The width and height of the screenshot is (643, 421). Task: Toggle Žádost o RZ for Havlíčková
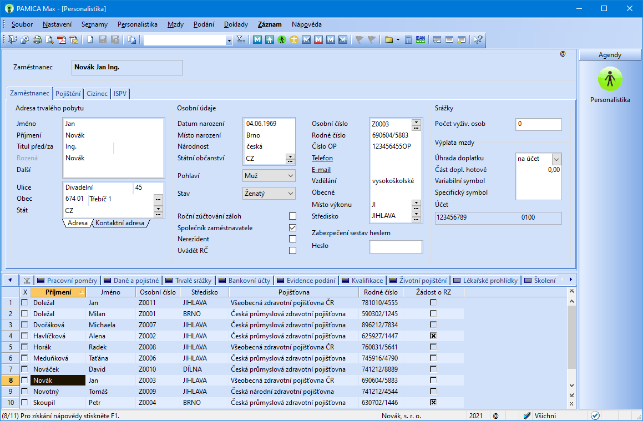click(x=433, y=336)
